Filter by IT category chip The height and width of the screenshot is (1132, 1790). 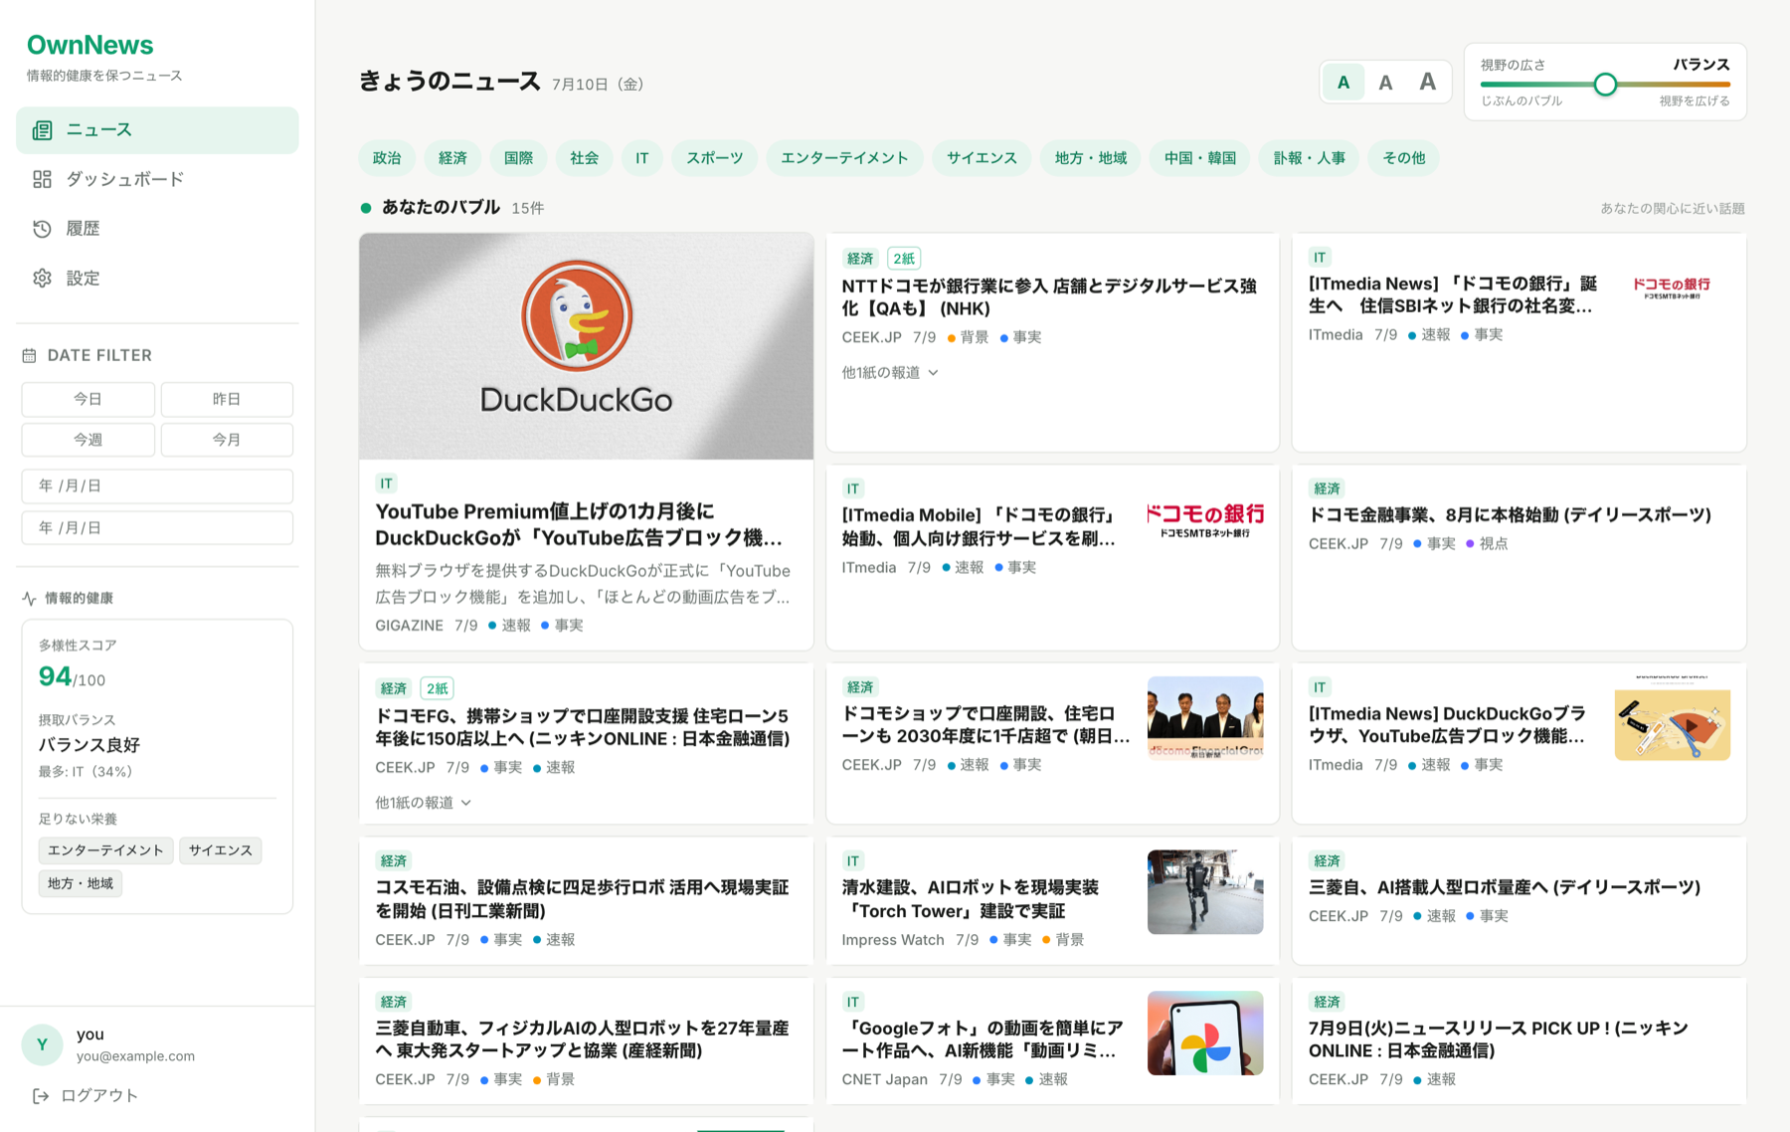coord(642,158)
